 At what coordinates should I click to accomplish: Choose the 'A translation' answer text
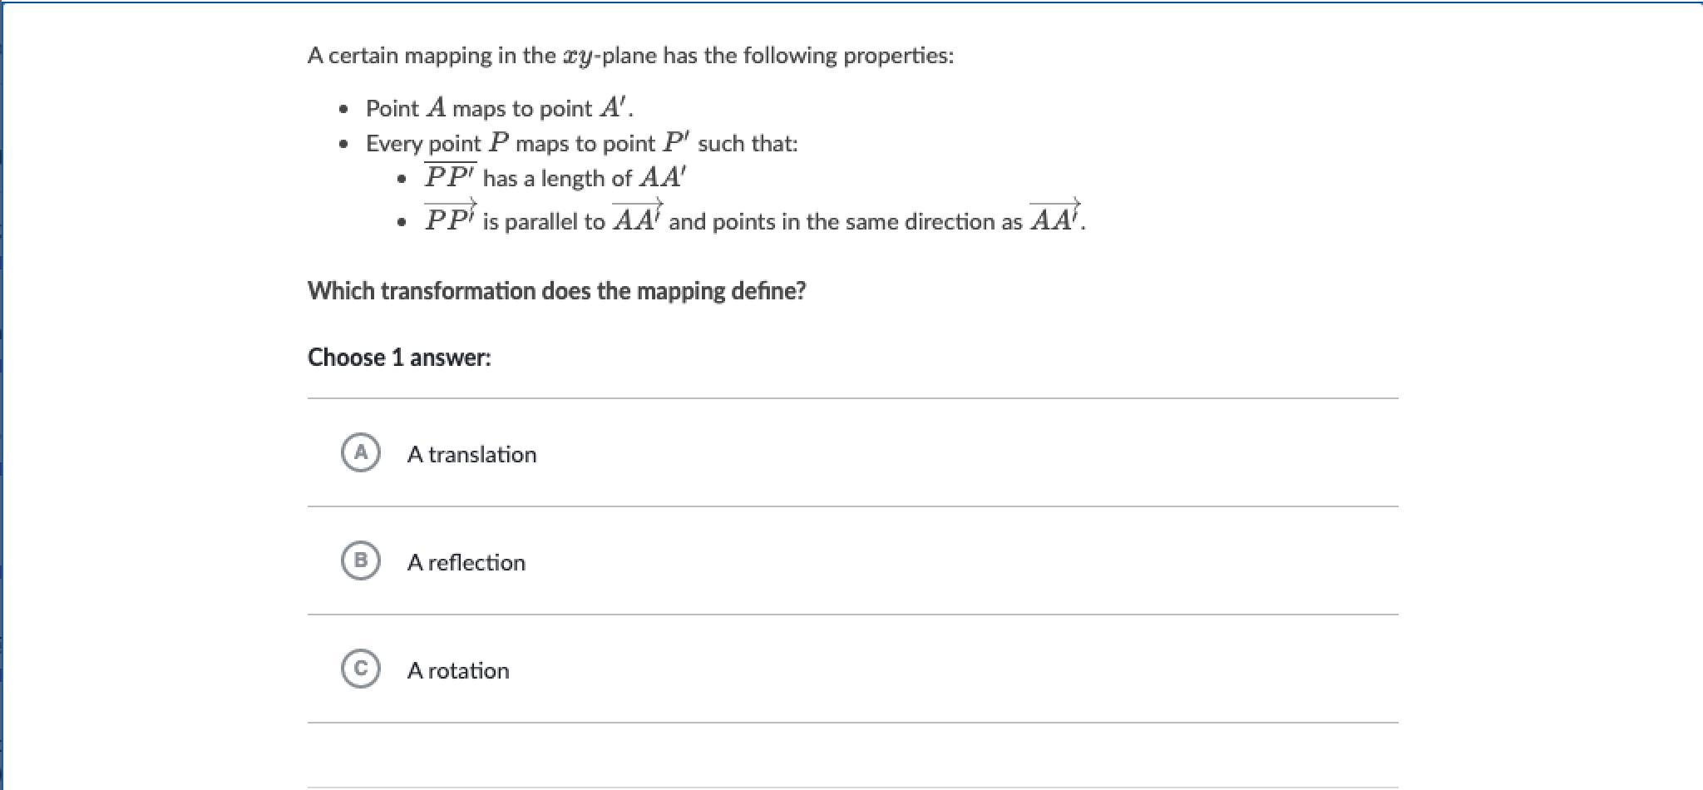[471, 454]
